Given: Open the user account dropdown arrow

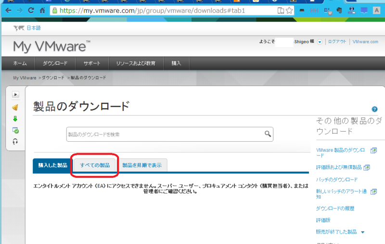Looking at the screenshot, I should click(320, 42).
